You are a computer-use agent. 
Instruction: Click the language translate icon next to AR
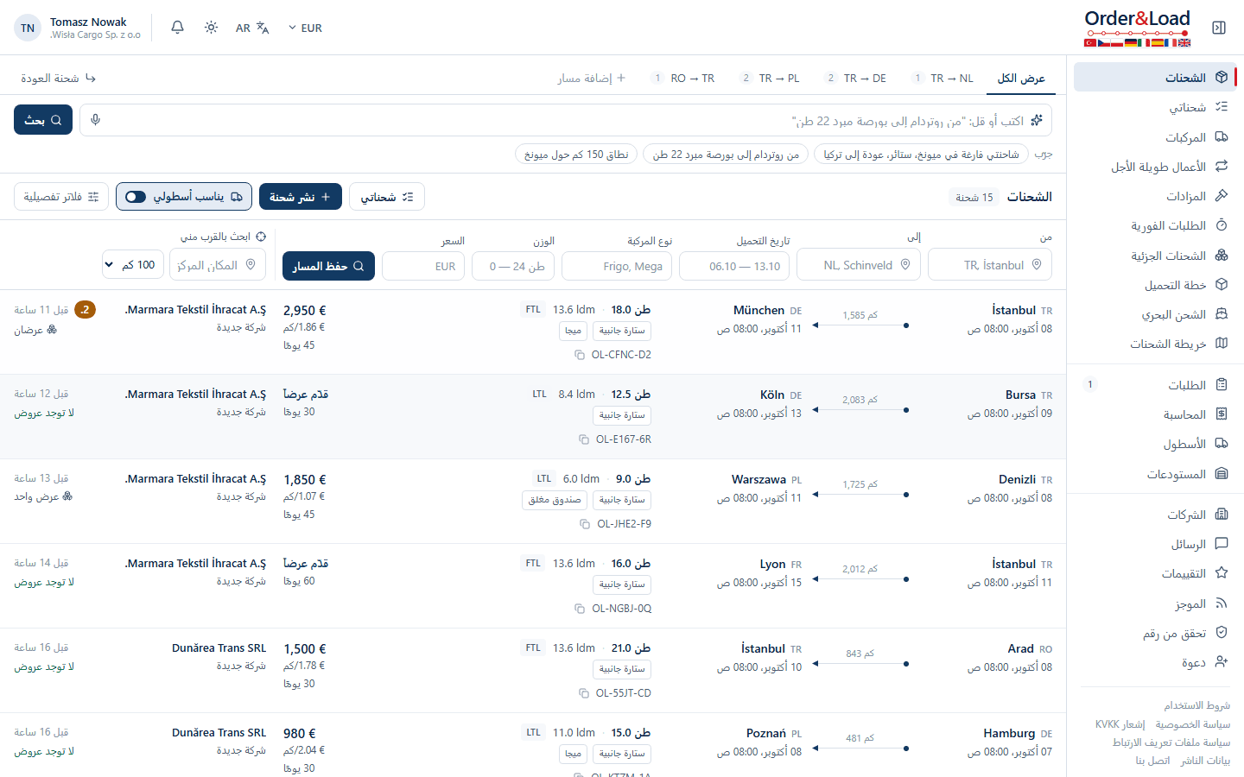pos(263,28)
